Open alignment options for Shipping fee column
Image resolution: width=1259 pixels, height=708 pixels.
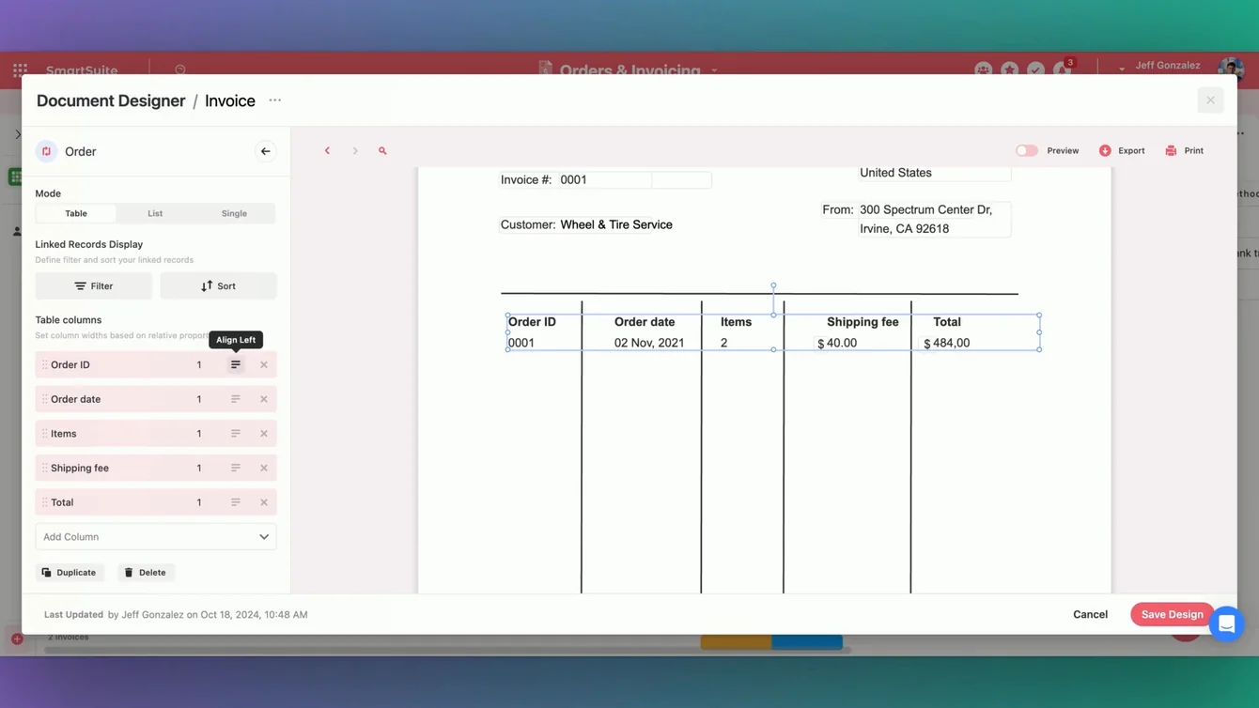(x=236, y=468)
